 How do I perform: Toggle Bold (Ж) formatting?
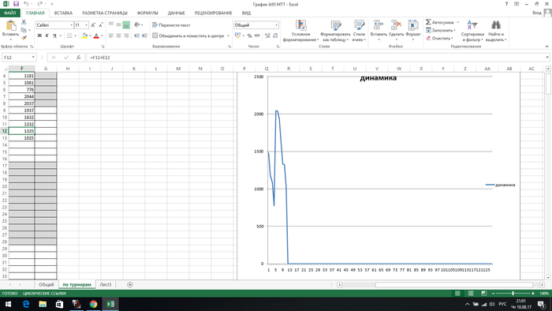coord(39,36)
